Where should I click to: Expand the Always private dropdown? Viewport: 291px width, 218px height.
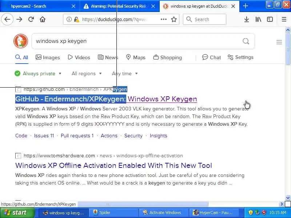pos(38,74)
